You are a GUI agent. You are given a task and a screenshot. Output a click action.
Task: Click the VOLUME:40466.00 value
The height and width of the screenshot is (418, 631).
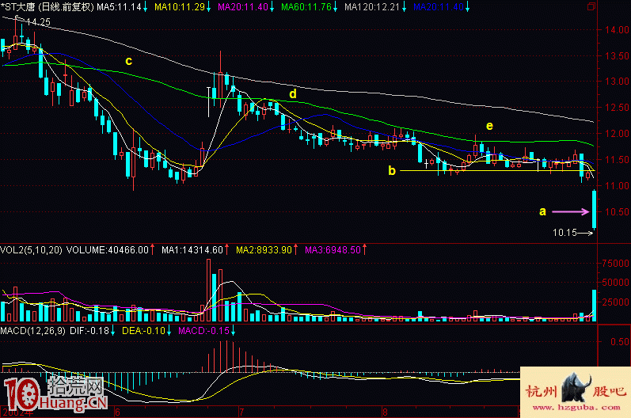108,250
